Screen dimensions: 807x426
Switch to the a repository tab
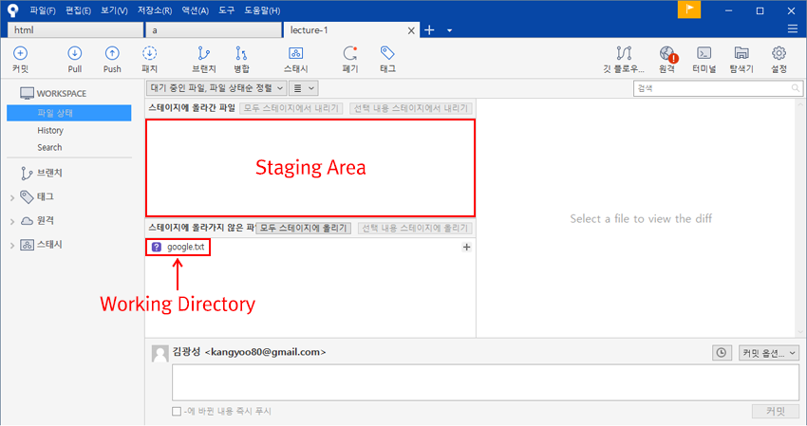(x=214, y=30)
